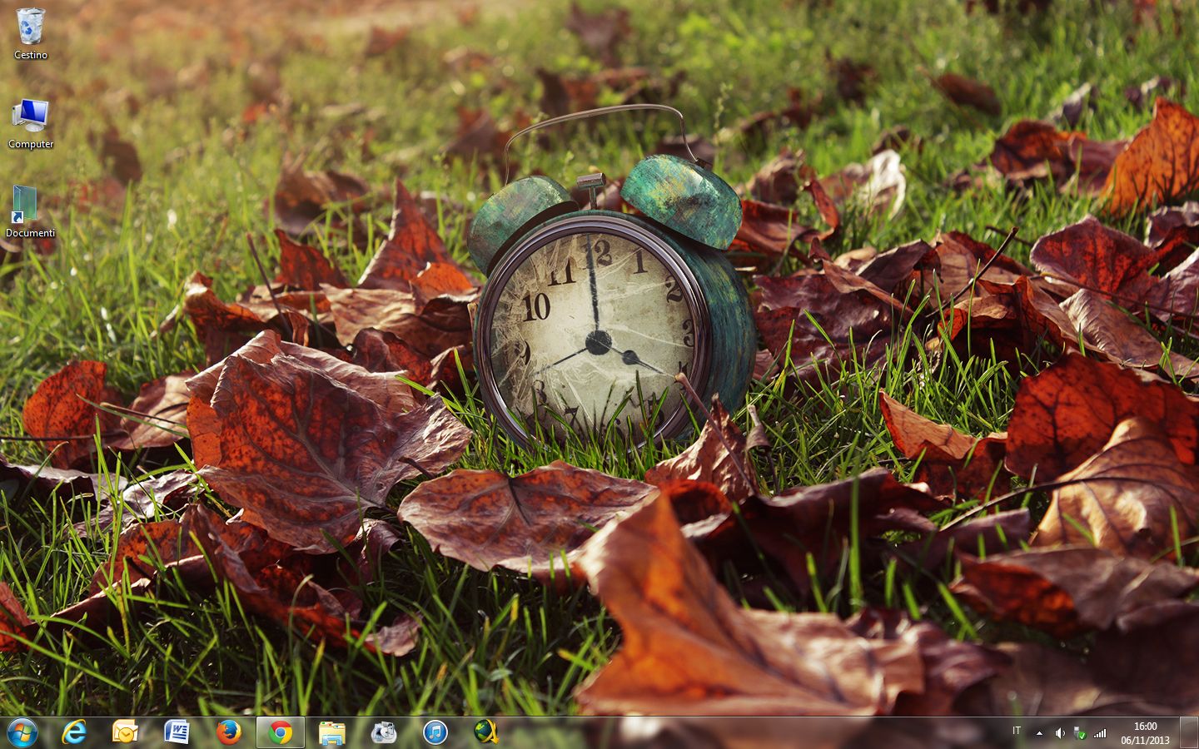Launch Internet Explorer
Image resolution: width=1199 pixels, height=749 pixels.
[75, 732]
